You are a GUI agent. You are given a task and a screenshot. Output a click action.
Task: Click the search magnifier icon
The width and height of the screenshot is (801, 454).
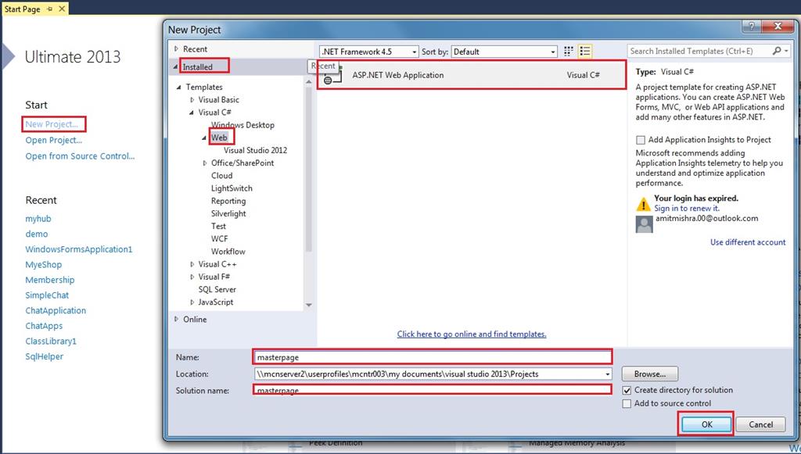click(777, 51)
